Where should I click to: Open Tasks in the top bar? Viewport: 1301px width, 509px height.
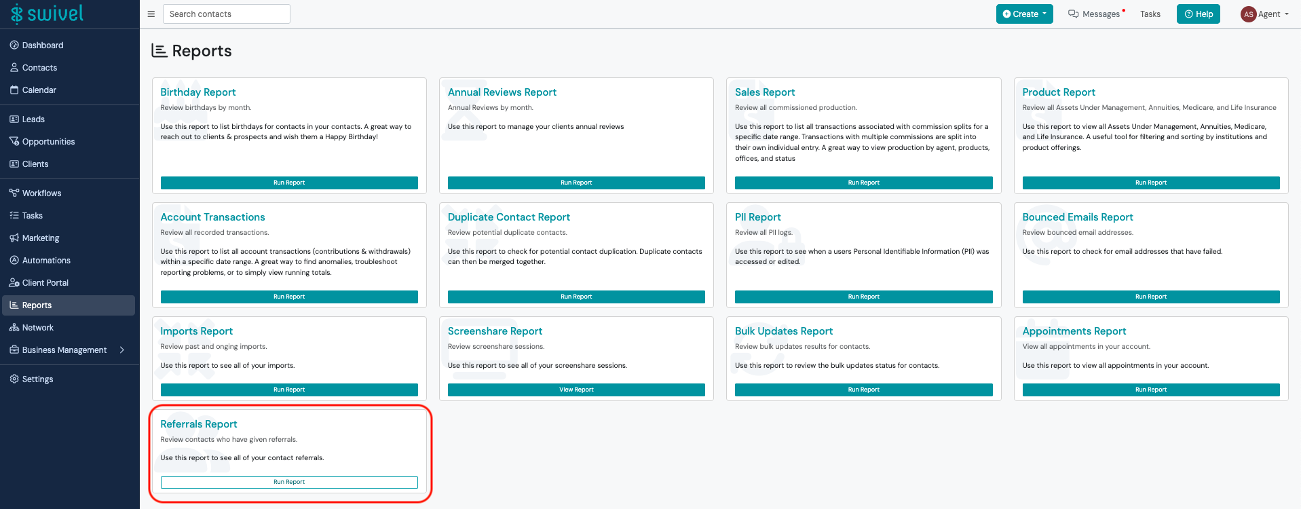pos(1150,14)
